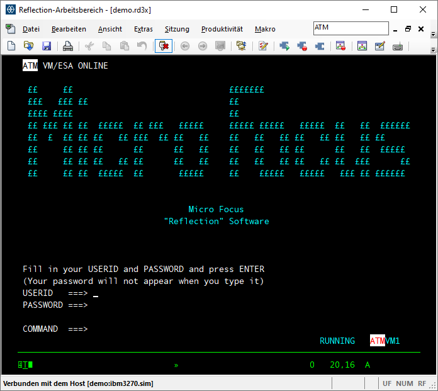Record macro with the red dot puzzle icon
438x391 pixels.
tap(302, 46)
